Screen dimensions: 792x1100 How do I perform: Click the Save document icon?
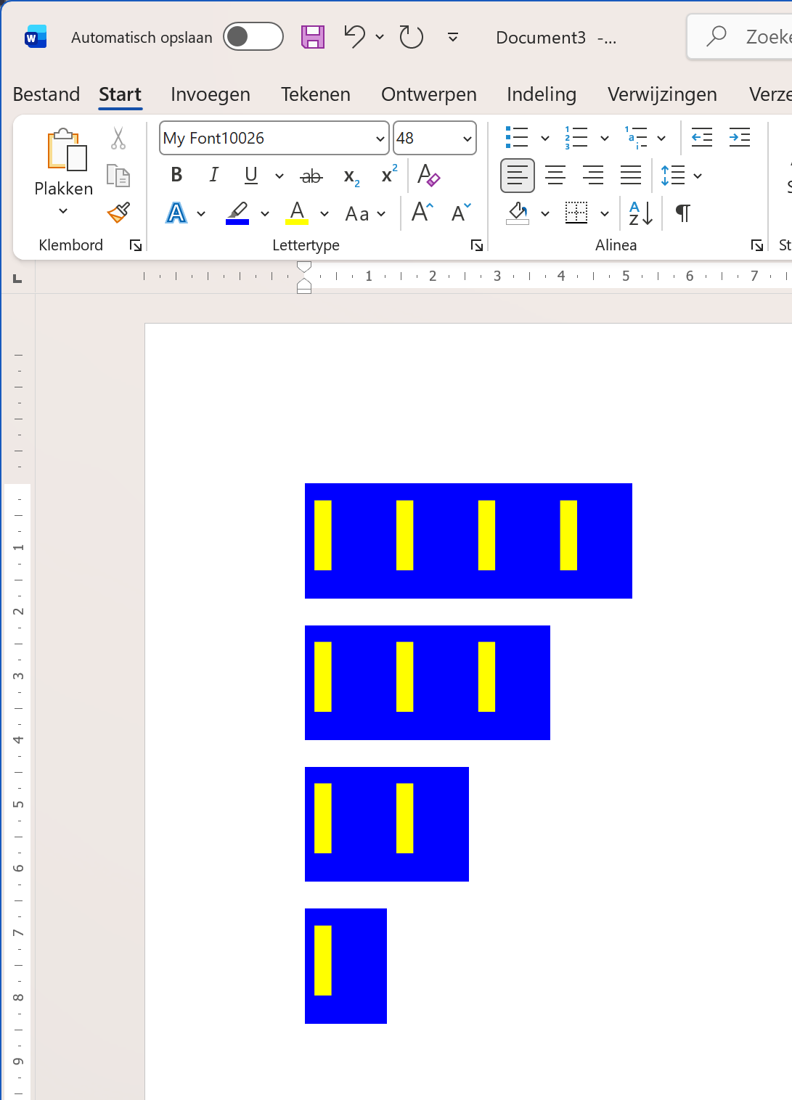click(313, 37)
